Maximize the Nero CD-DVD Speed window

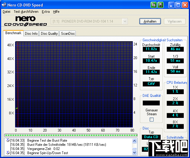click(x=178, y=5)
